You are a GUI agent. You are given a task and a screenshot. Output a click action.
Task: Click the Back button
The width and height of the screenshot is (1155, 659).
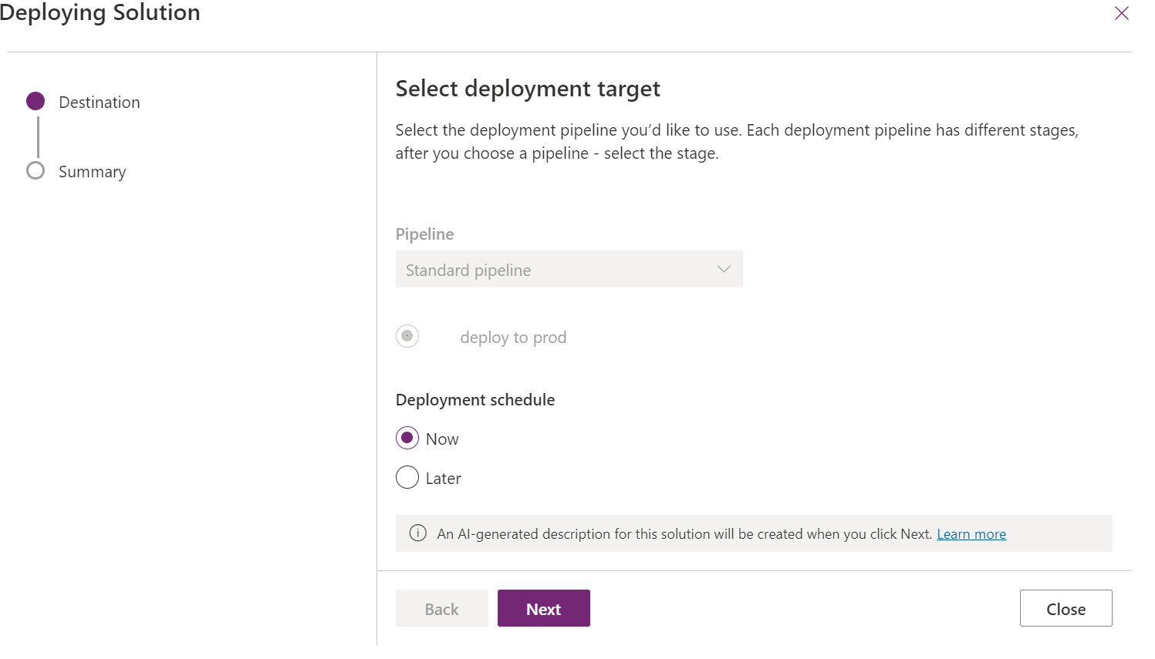[x=441, y=608]
